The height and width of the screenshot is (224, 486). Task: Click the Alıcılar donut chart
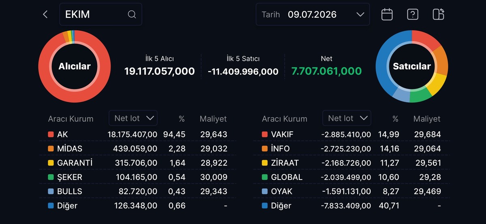75,66
